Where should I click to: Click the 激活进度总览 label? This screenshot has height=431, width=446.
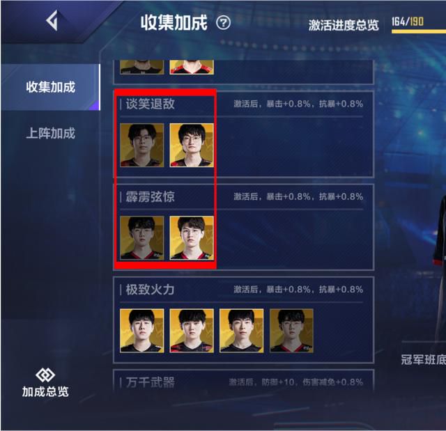344,25
